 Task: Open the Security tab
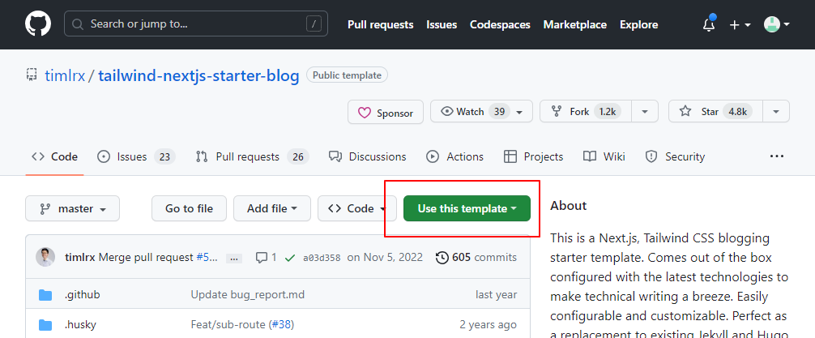pyautogui.click(x=675, y=156)
